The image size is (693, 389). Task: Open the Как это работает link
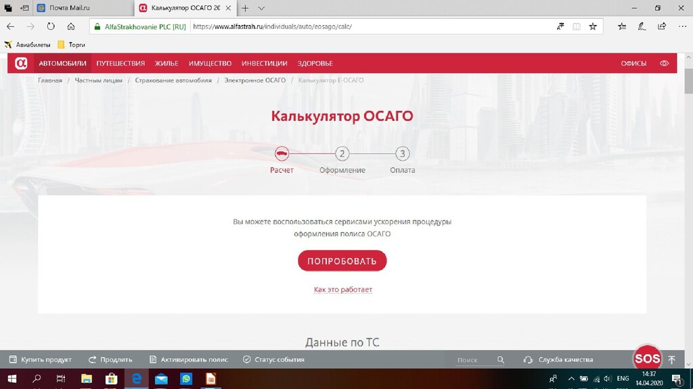tap(343, 289)
